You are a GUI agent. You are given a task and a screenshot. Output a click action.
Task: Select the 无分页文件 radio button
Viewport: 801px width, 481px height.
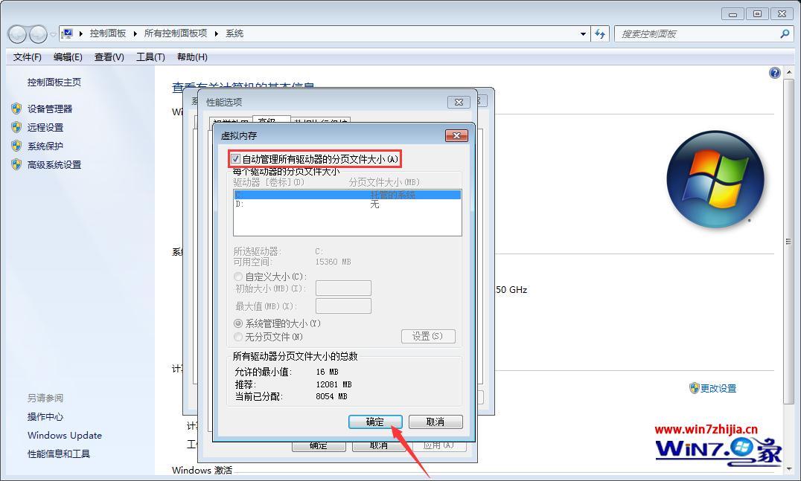pyautogui.click(x=238, y=337)
